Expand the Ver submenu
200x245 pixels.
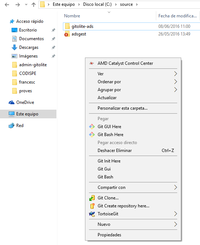[133, 74]
